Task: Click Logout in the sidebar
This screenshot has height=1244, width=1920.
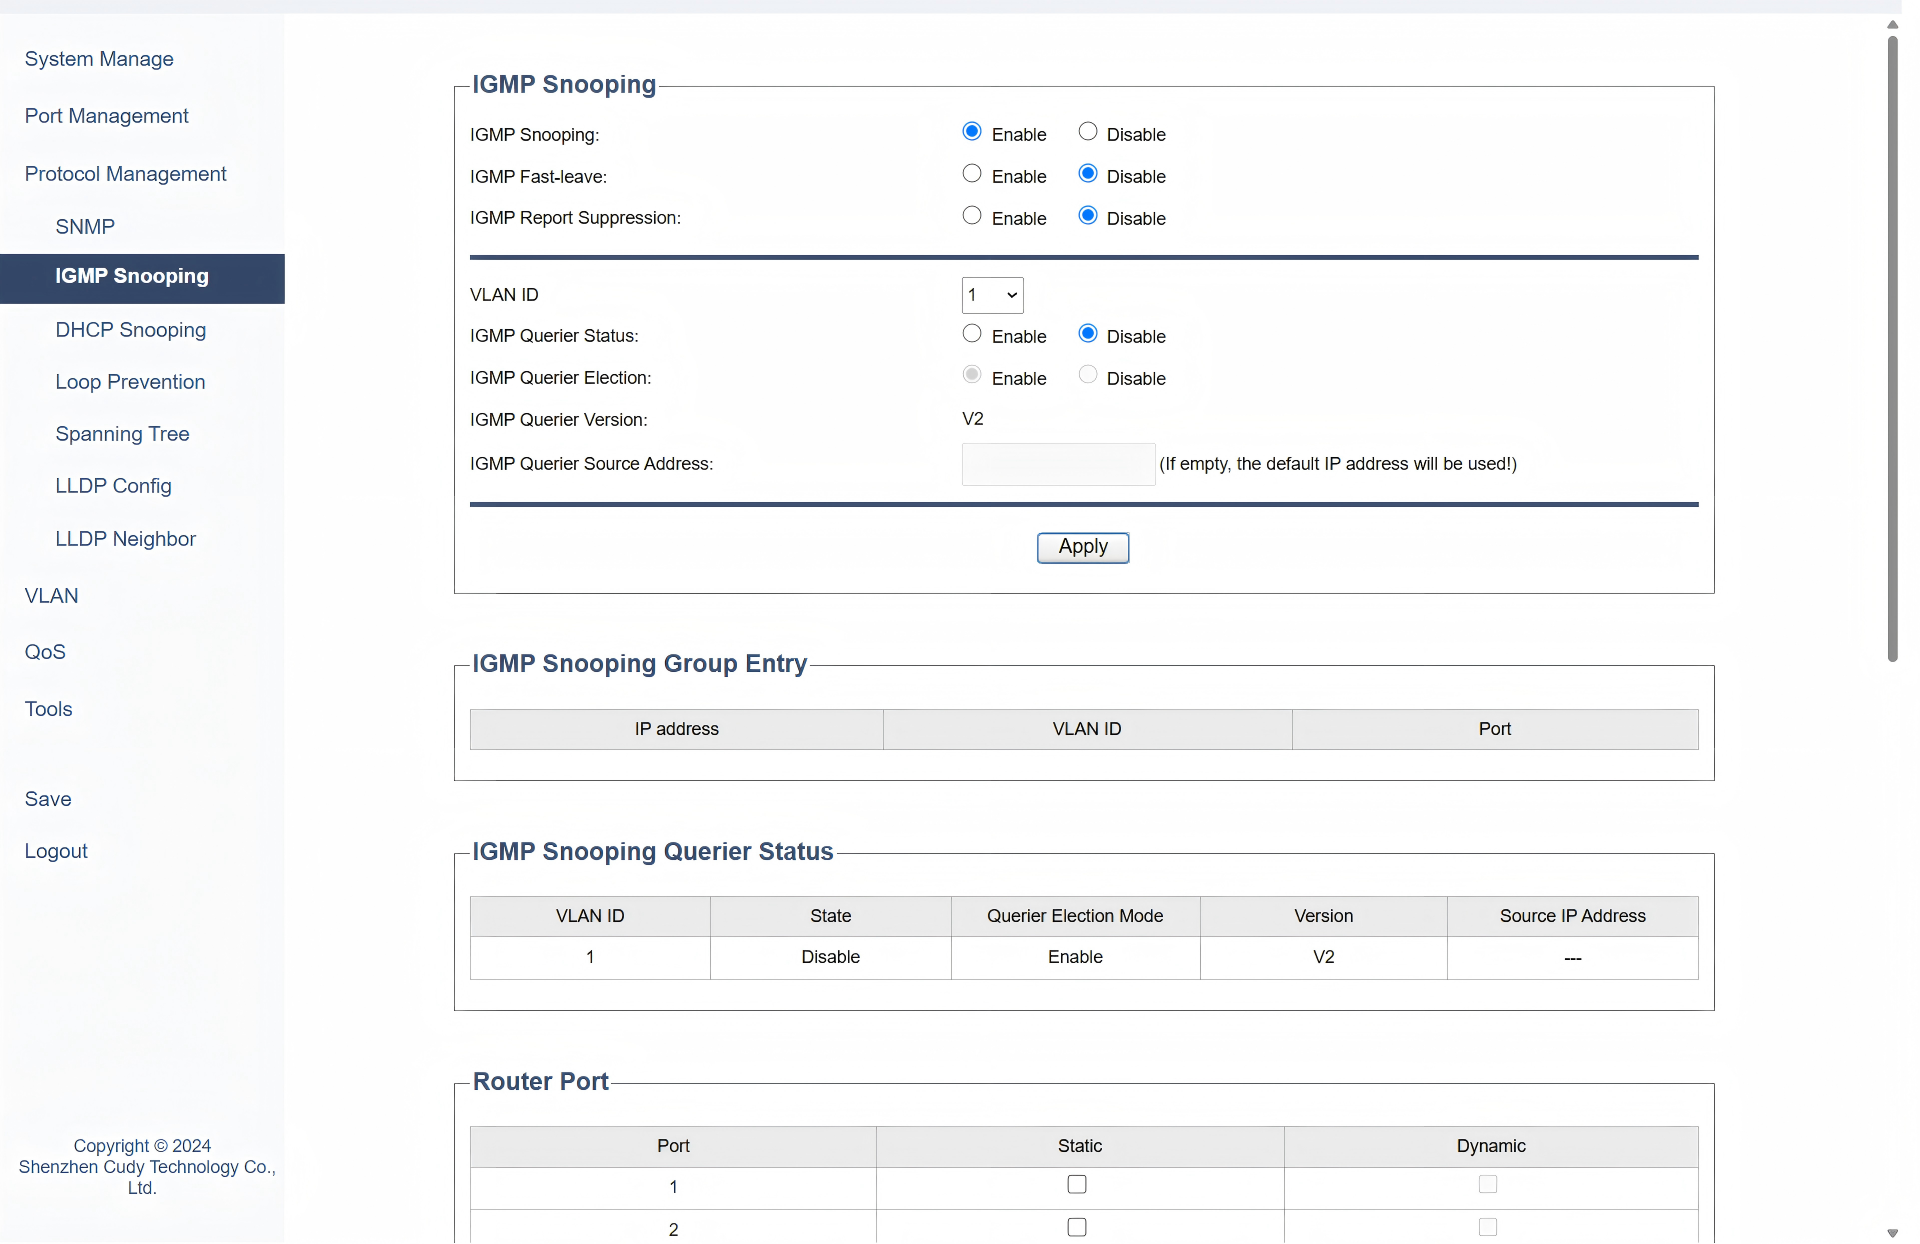Action: pos(56,851)
